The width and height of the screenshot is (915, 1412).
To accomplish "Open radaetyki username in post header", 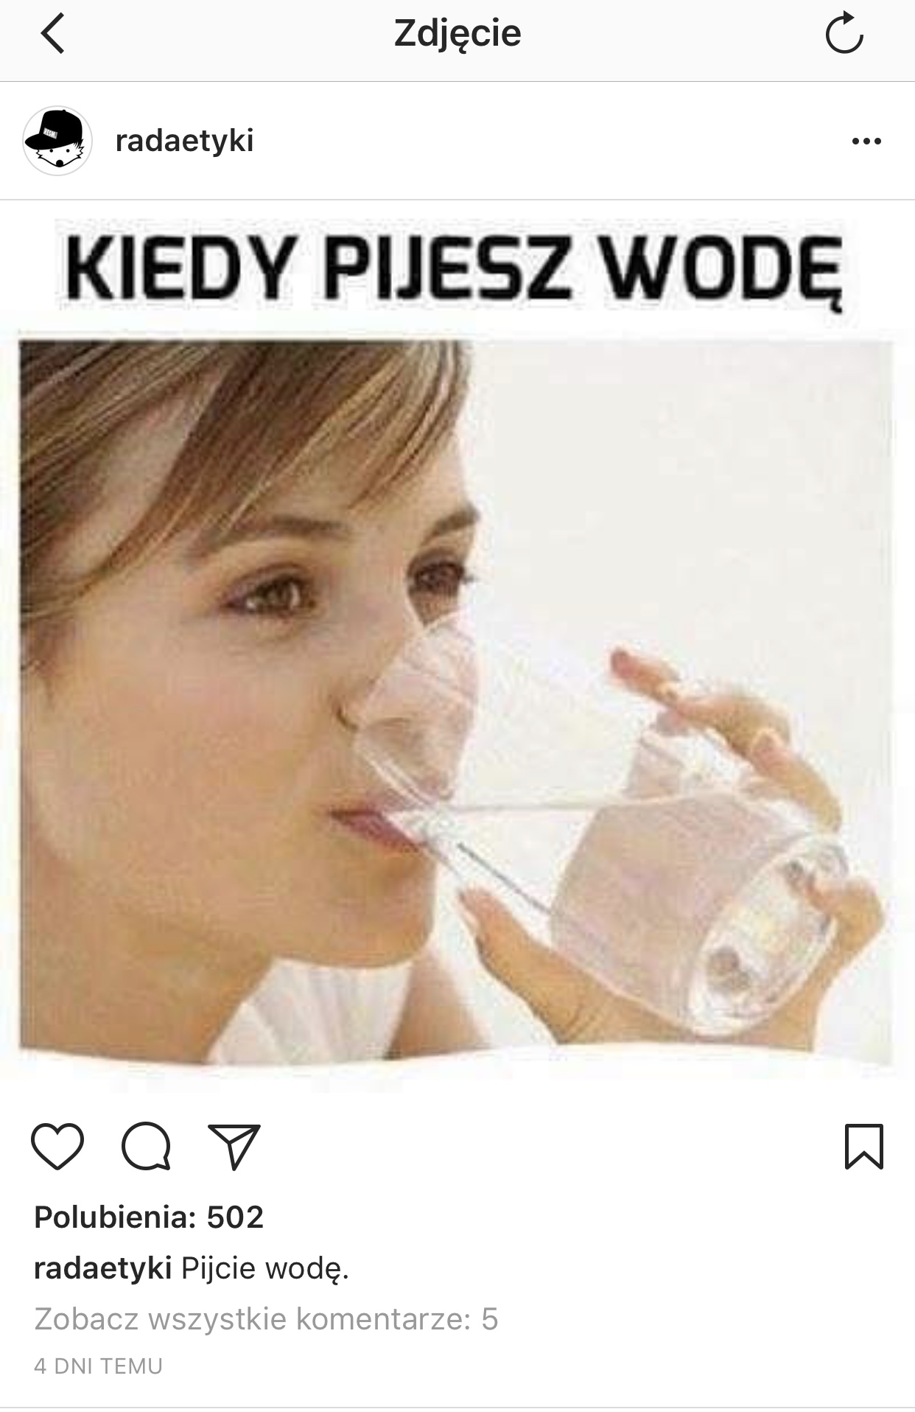I will 184,140.
